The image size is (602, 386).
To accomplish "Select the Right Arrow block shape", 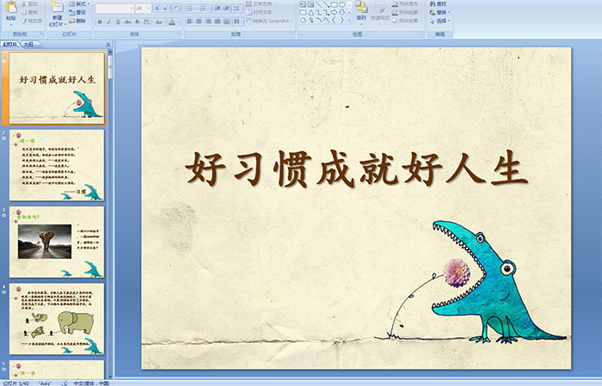I will pyautogui.click(x=334, y=12).
